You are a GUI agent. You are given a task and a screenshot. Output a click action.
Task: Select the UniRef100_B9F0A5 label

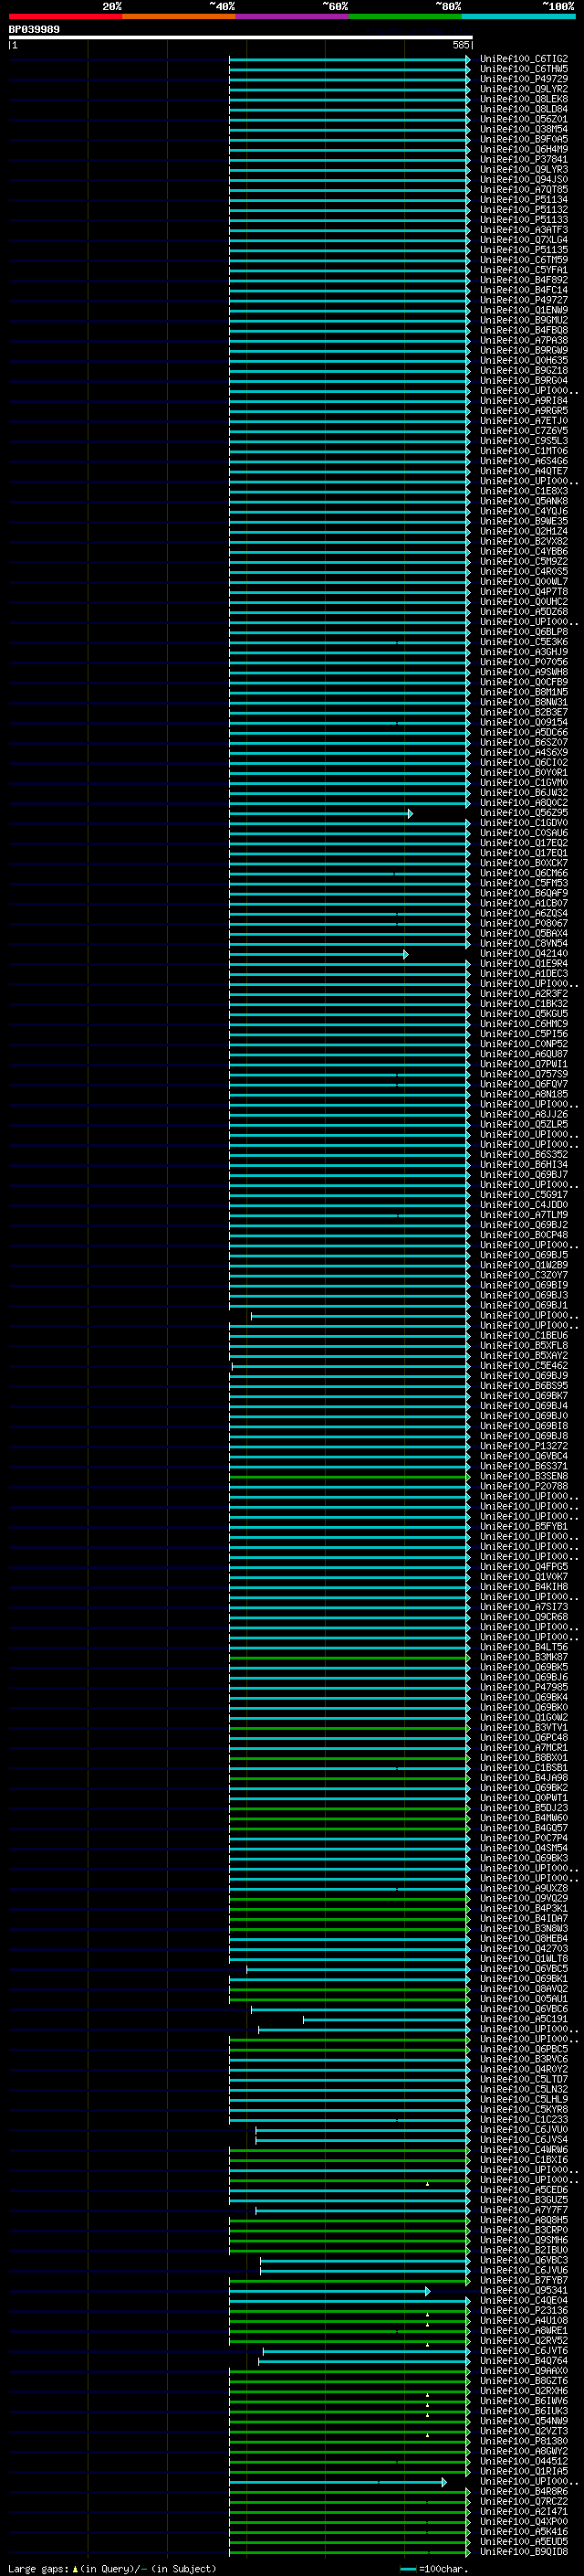coord(523,139)
